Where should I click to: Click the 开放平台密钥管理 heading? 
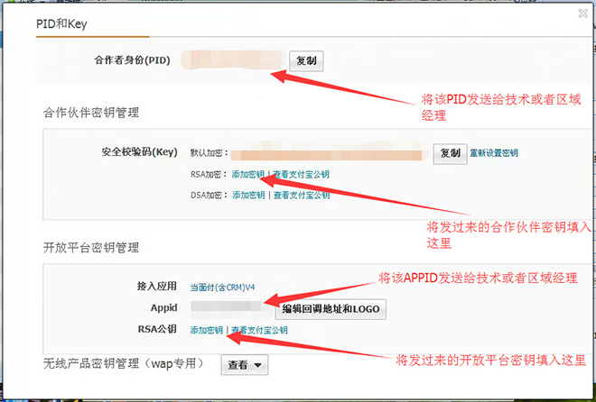[x=91, y=248]
